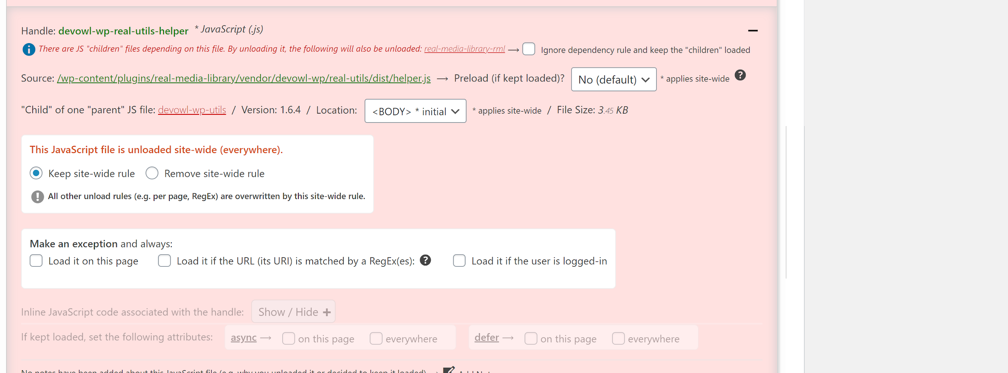Click the plus icon in Show / Hide
Image resolution: width=1008 pixels, height=373 pixels.
pos(327,312)
